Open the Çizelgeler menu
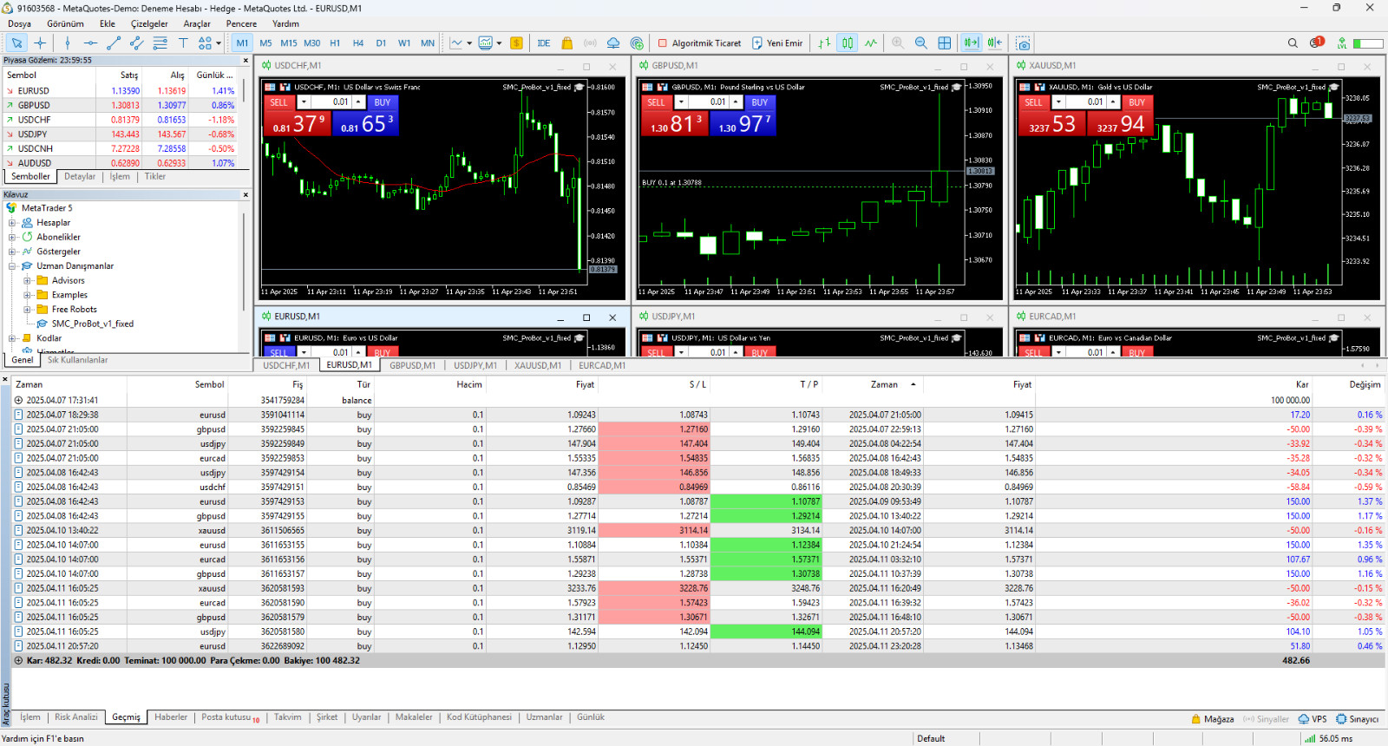The height and width of the screenshot is (746, 1388). (149, 23)
